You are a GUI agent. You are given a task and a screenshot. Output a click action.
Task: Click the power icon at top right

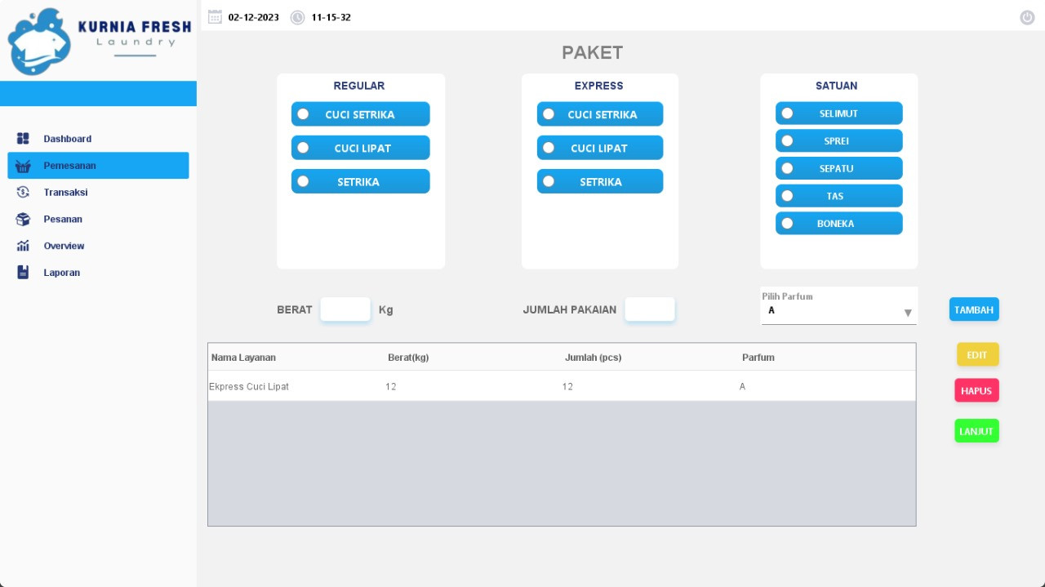click(1027, 17)
